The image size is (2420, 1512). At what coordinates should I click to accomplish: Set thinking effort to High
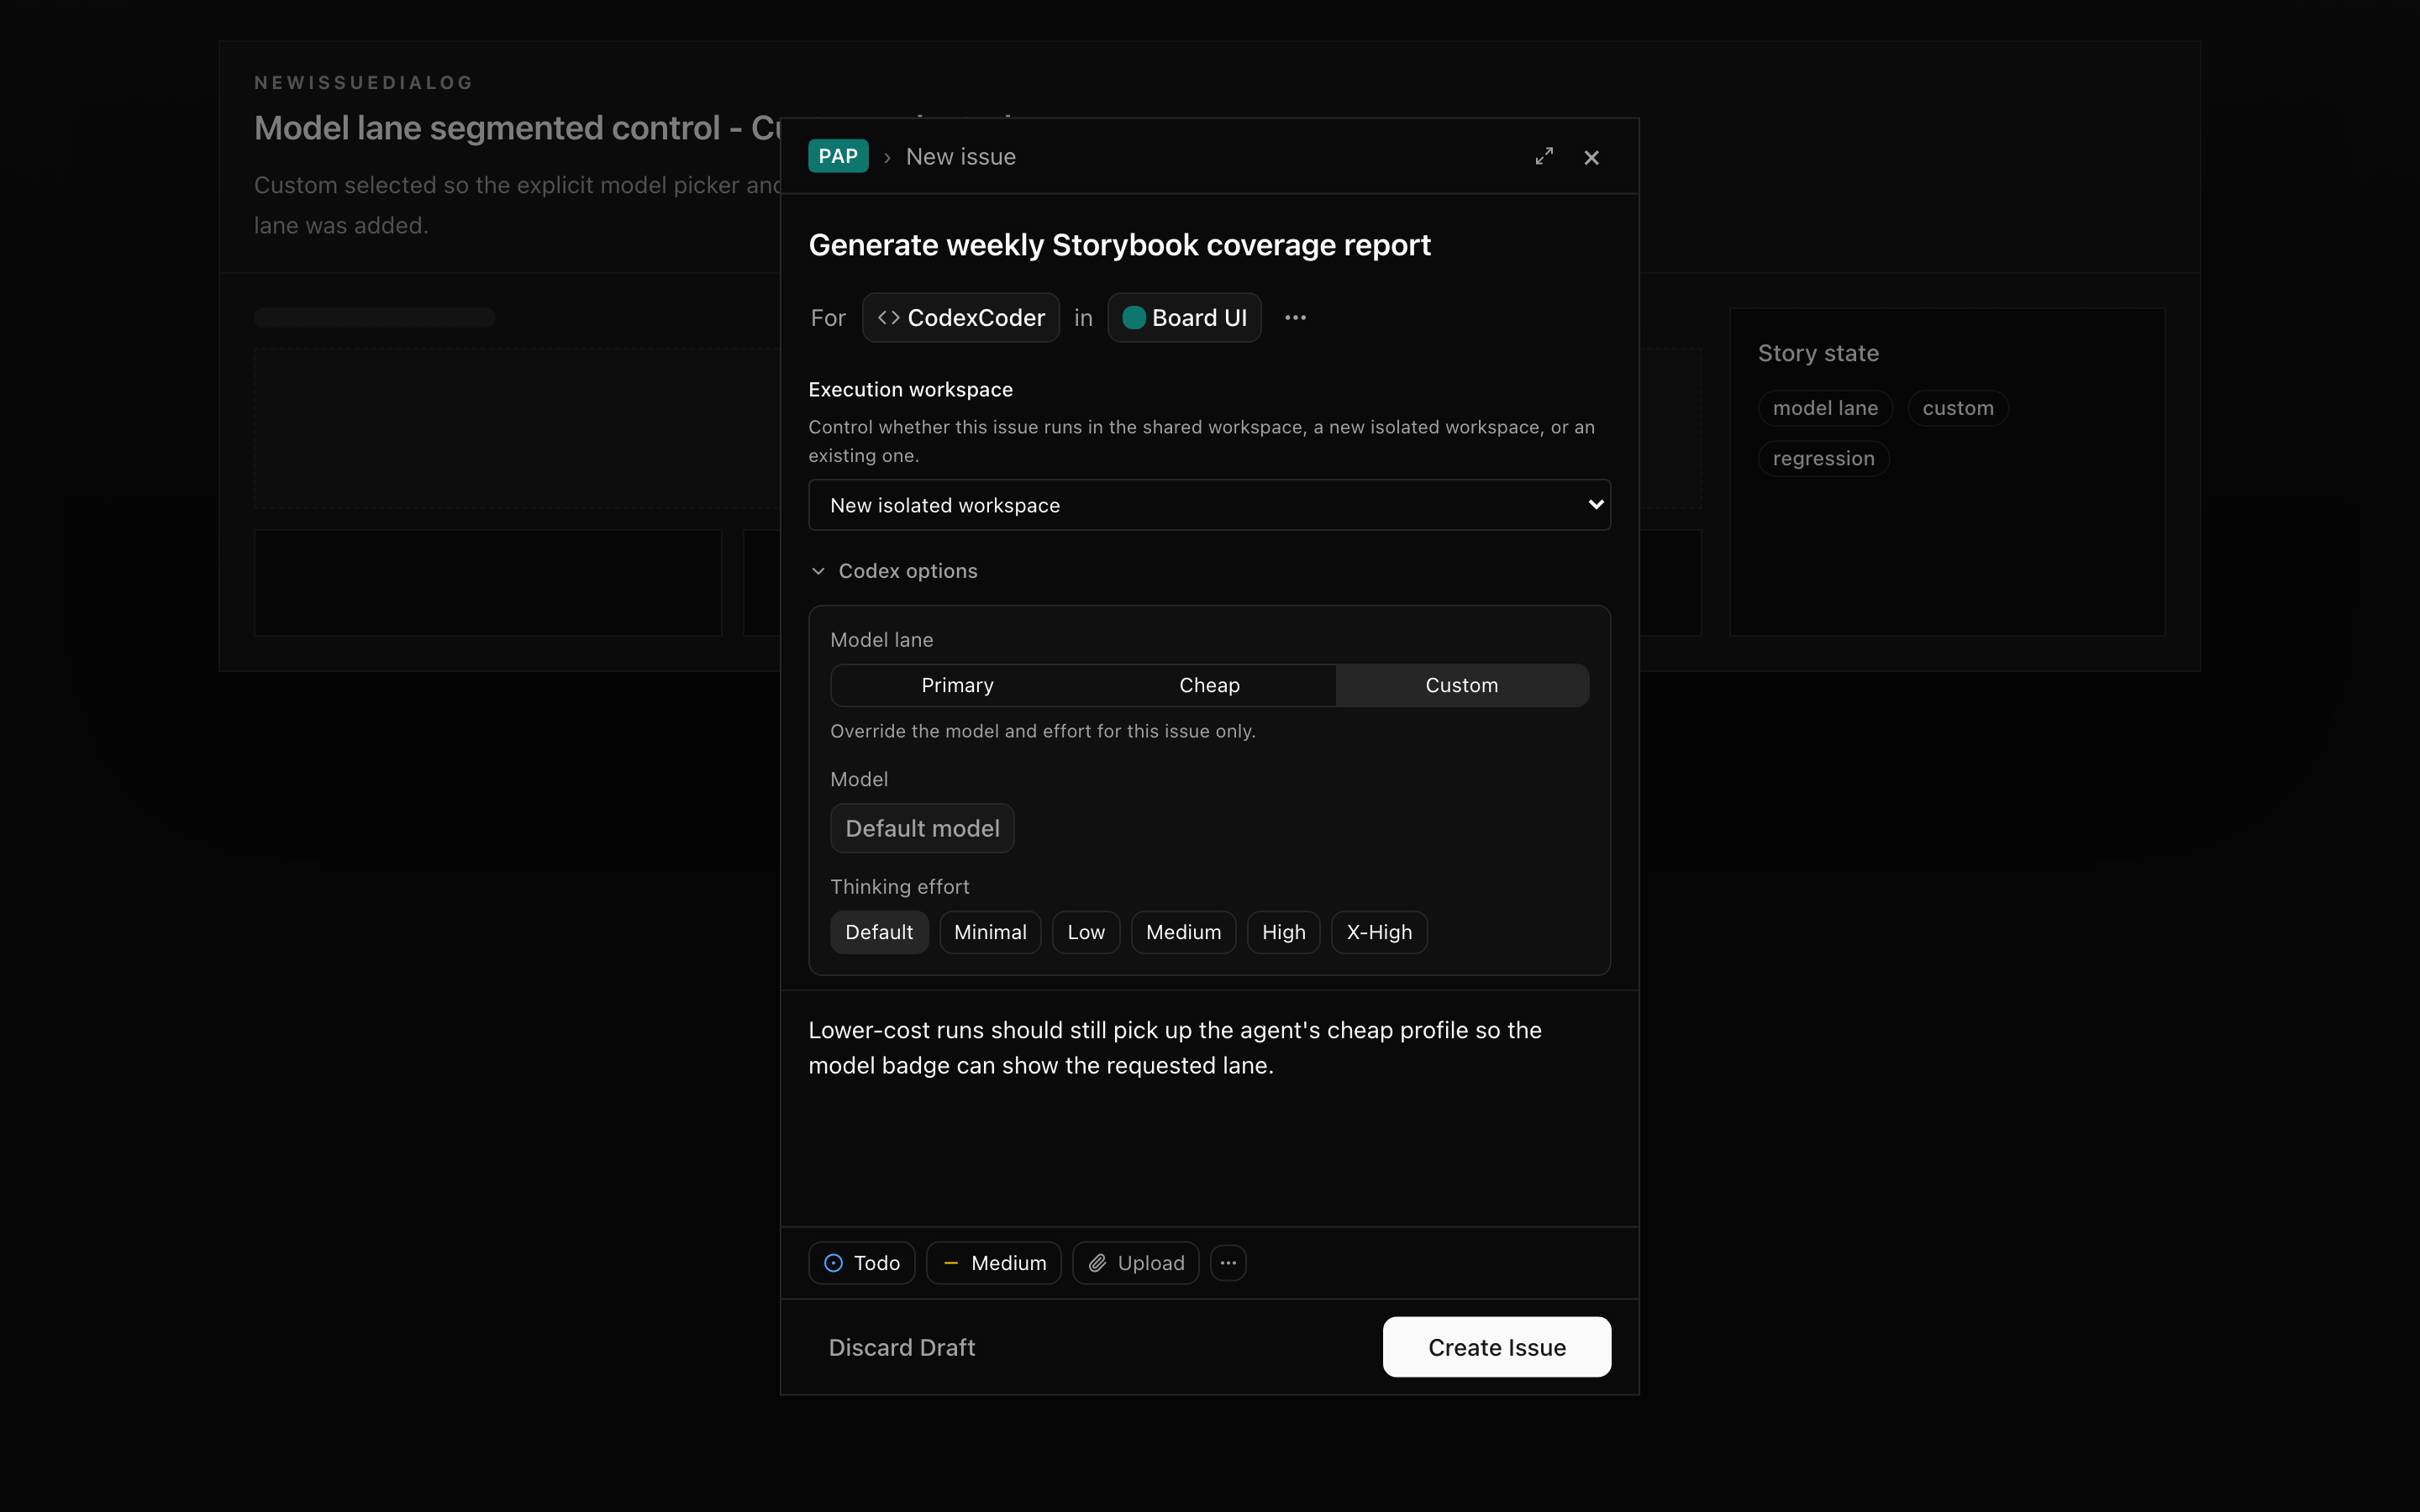[1283, 932]
